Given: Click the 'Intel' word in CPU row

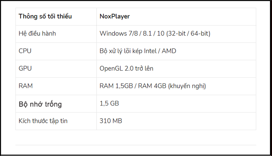Looking at the screenshot, I should click(150, 51).
